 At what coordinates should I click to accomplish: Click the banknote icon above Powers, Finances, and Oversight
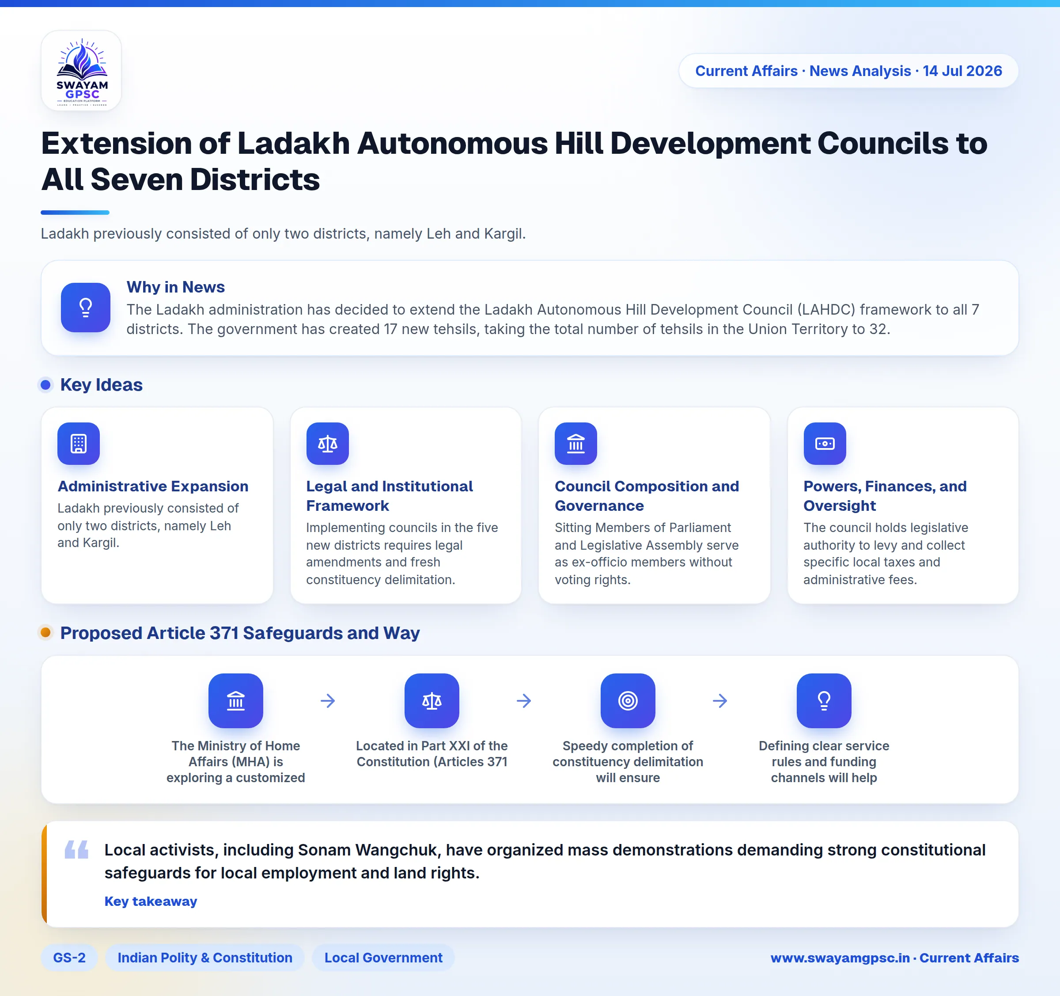pos(825,443)
